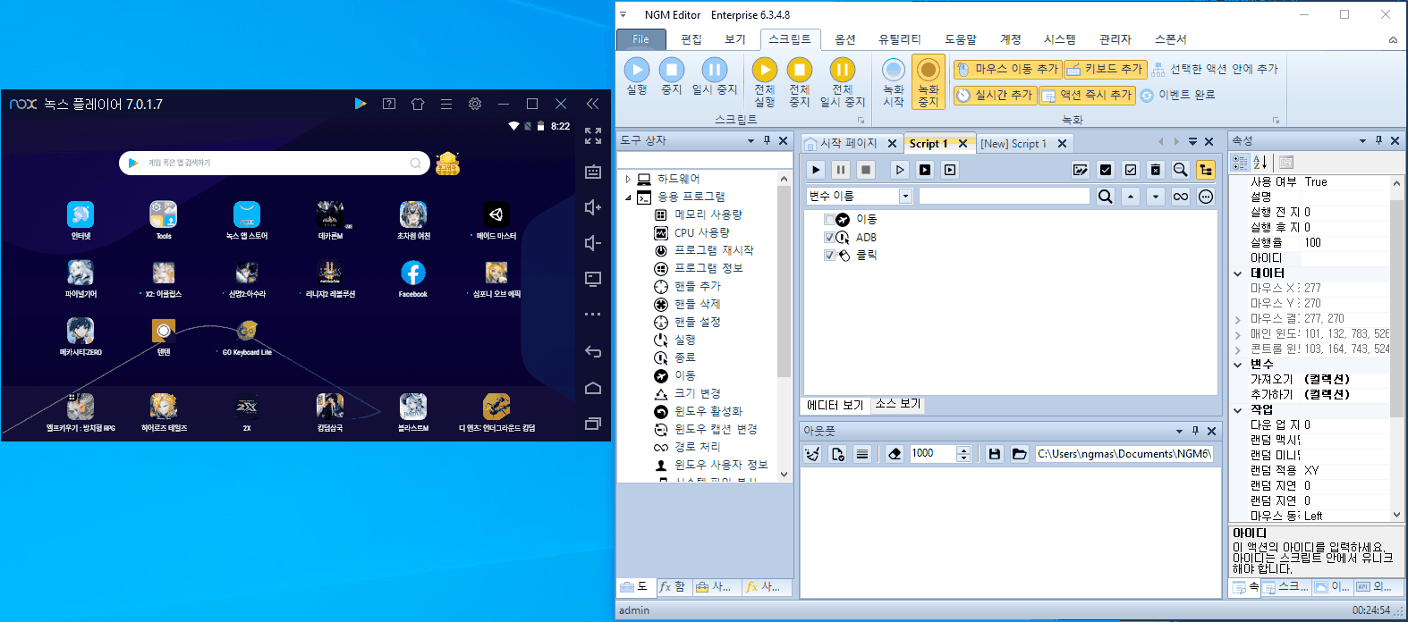This screenshot has width=1408, height=622.
Task: Run all scripts with 전체 실행
Action: point(764,82)
